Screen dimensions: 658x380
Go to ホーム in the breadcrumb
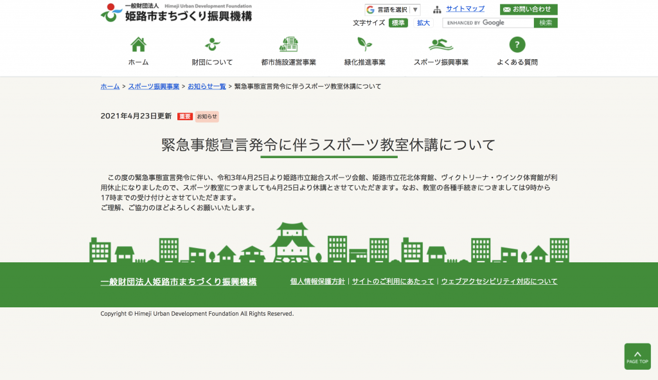(110, 86)
